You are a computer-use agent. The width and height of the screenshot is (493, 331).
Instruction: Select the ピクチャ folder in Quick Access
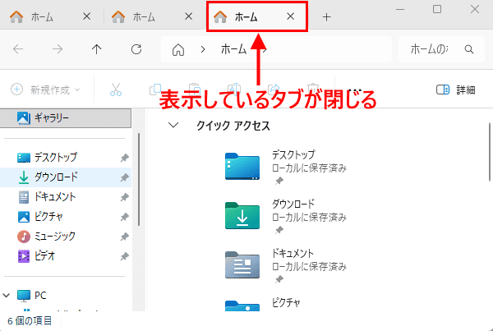[242, 306]
